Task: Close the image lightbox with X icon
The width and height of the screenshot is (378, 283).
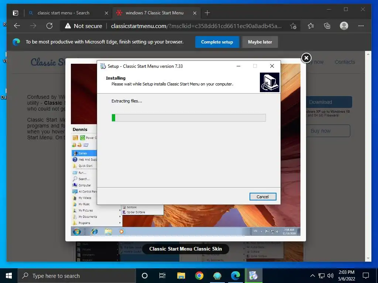Action: tap(306, 58)
